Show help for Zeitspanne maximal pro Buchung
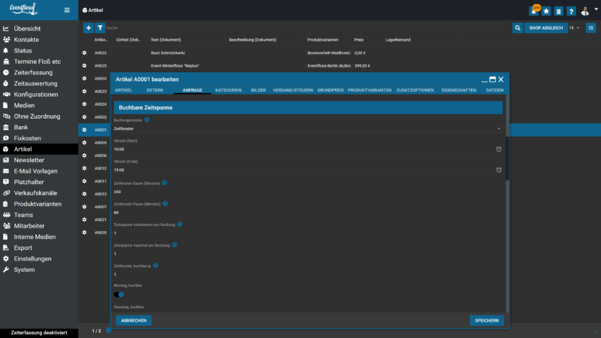Image resolution: width=601 pixels, height=338 pixels. pyautogui.click(x=174, y=245)
